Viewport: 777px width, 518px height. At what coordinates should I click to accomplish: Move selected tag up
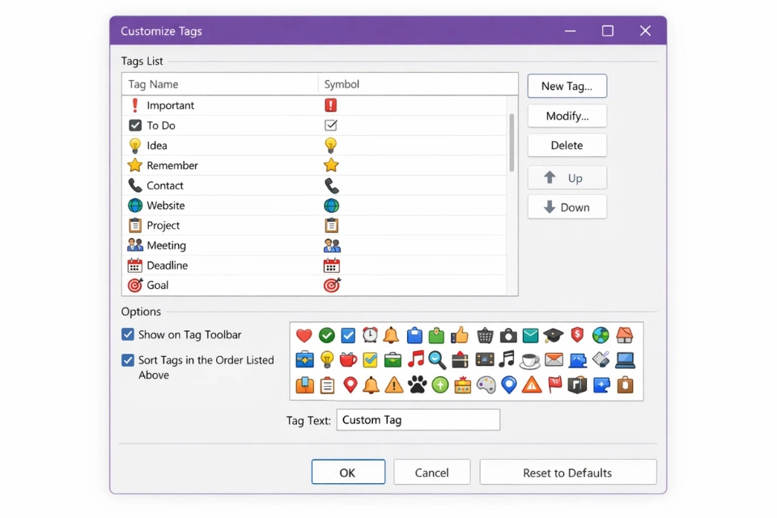[567, 177]
